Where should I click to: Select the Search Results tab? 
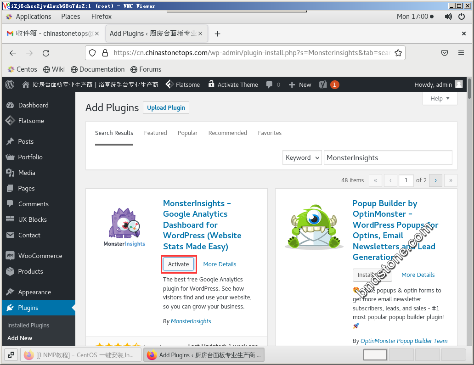pos(114,133)
